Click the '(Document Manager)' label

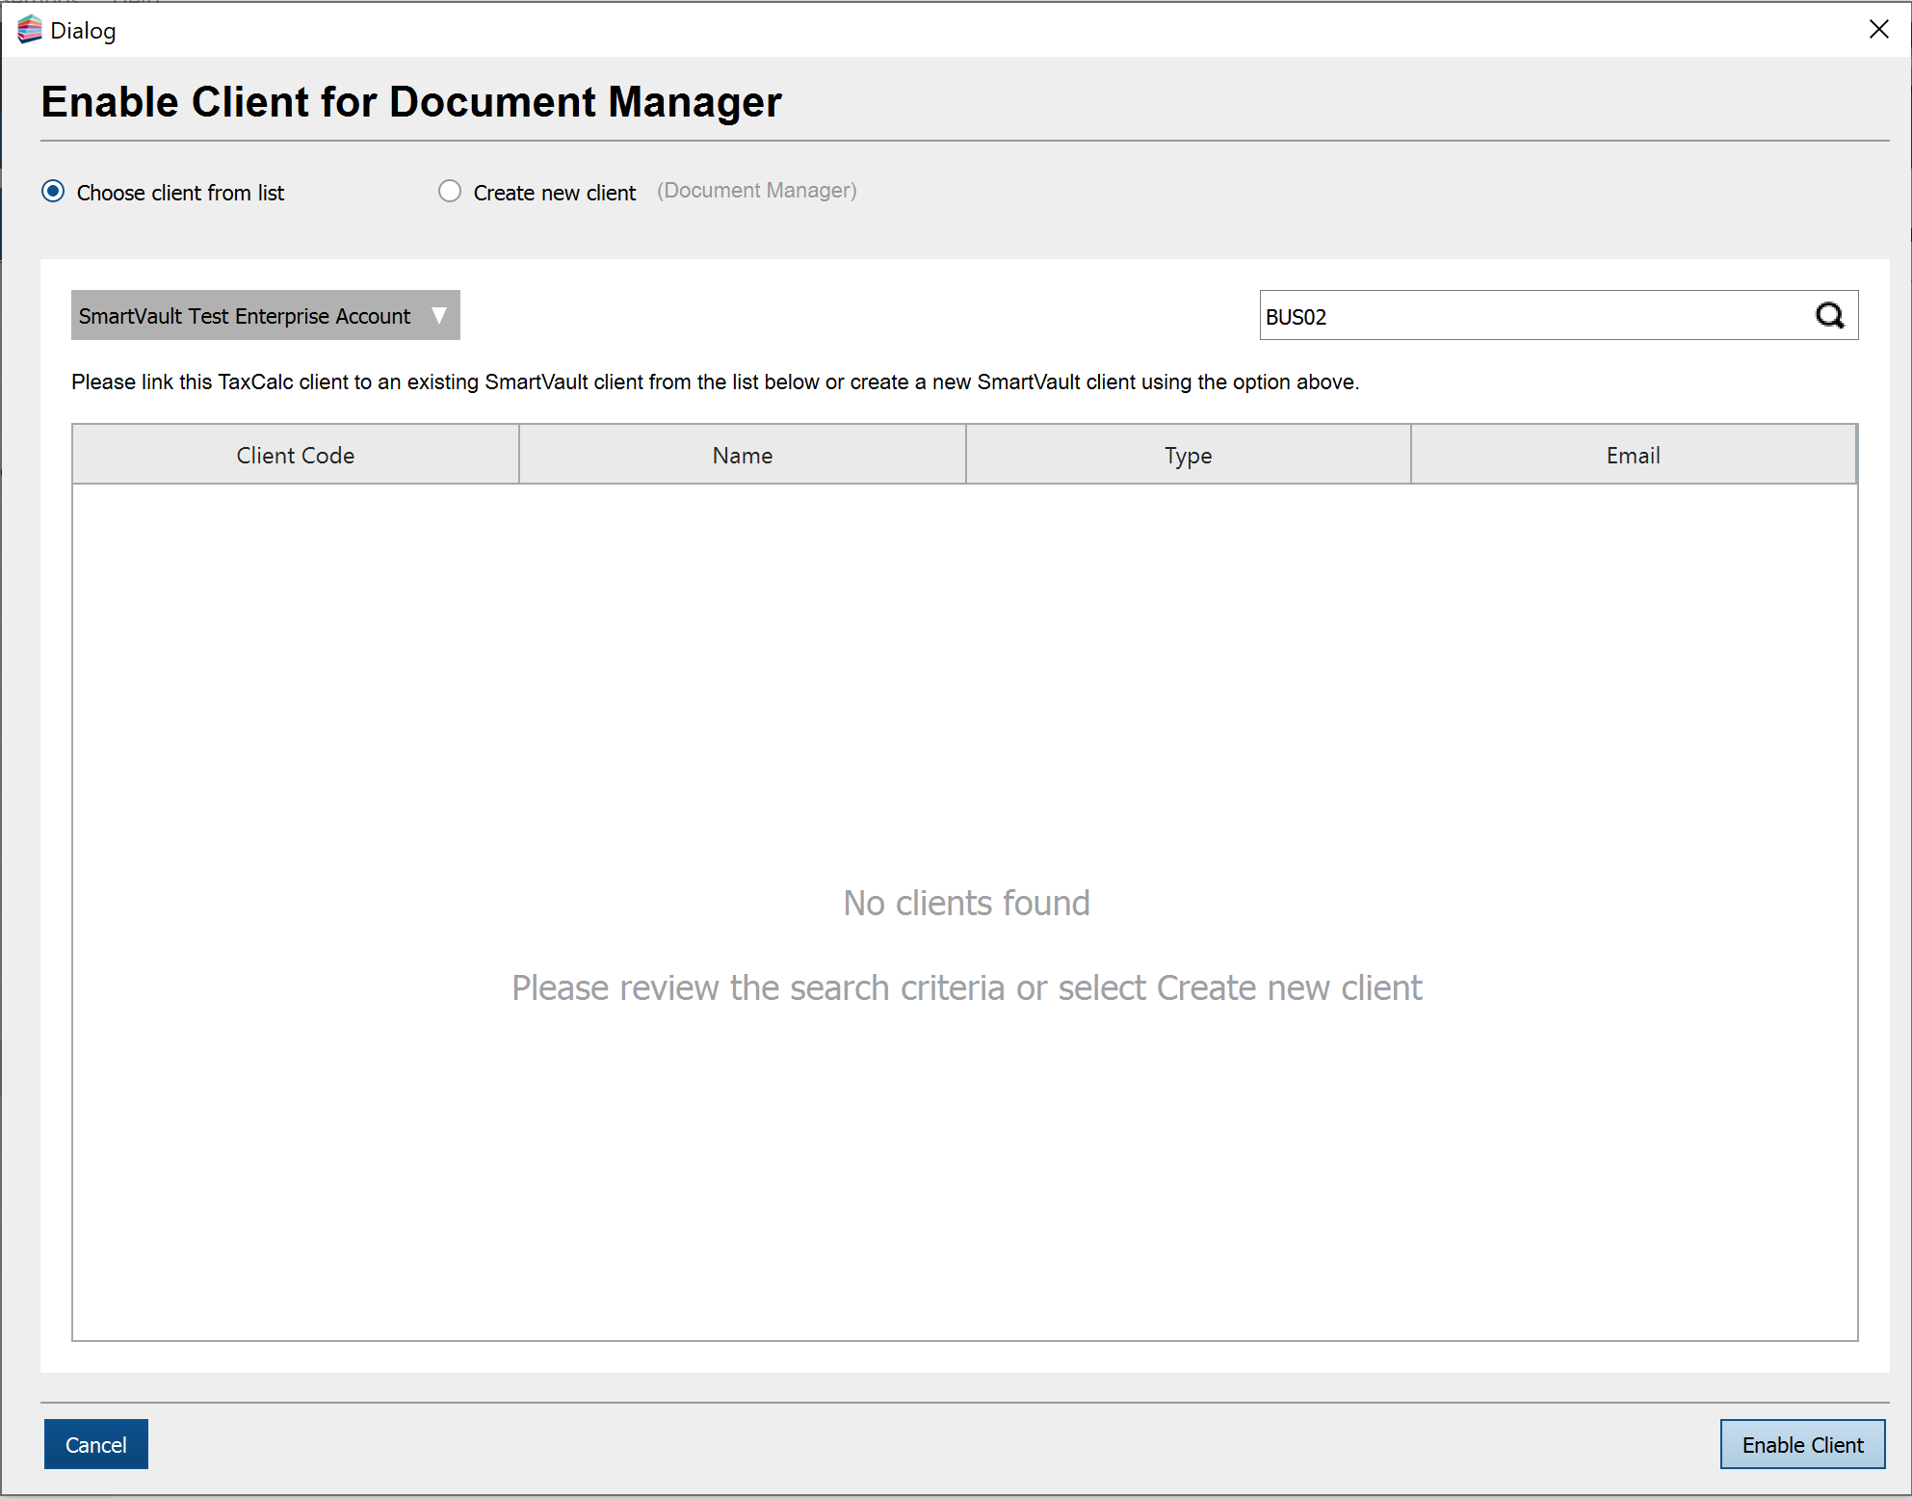coord(757,191)
